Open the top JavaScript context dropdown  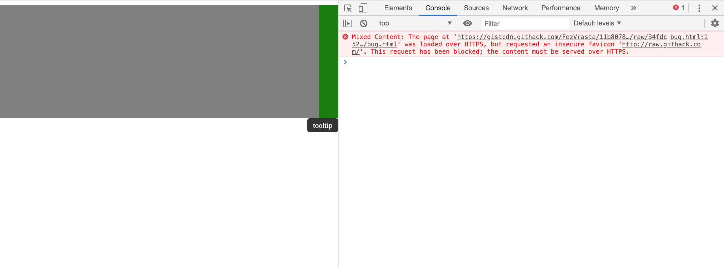[415, 23]
